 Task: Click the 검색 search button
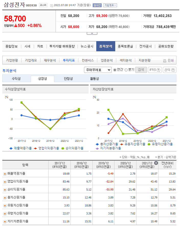[x=141, y=70]
